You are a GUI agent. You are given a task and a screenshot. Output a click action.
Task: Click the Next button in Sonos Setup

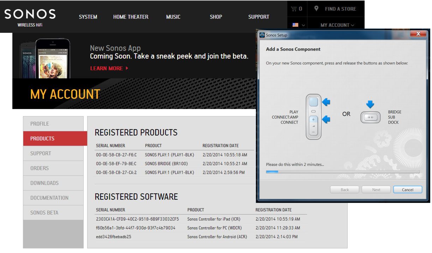pos(376,189)
